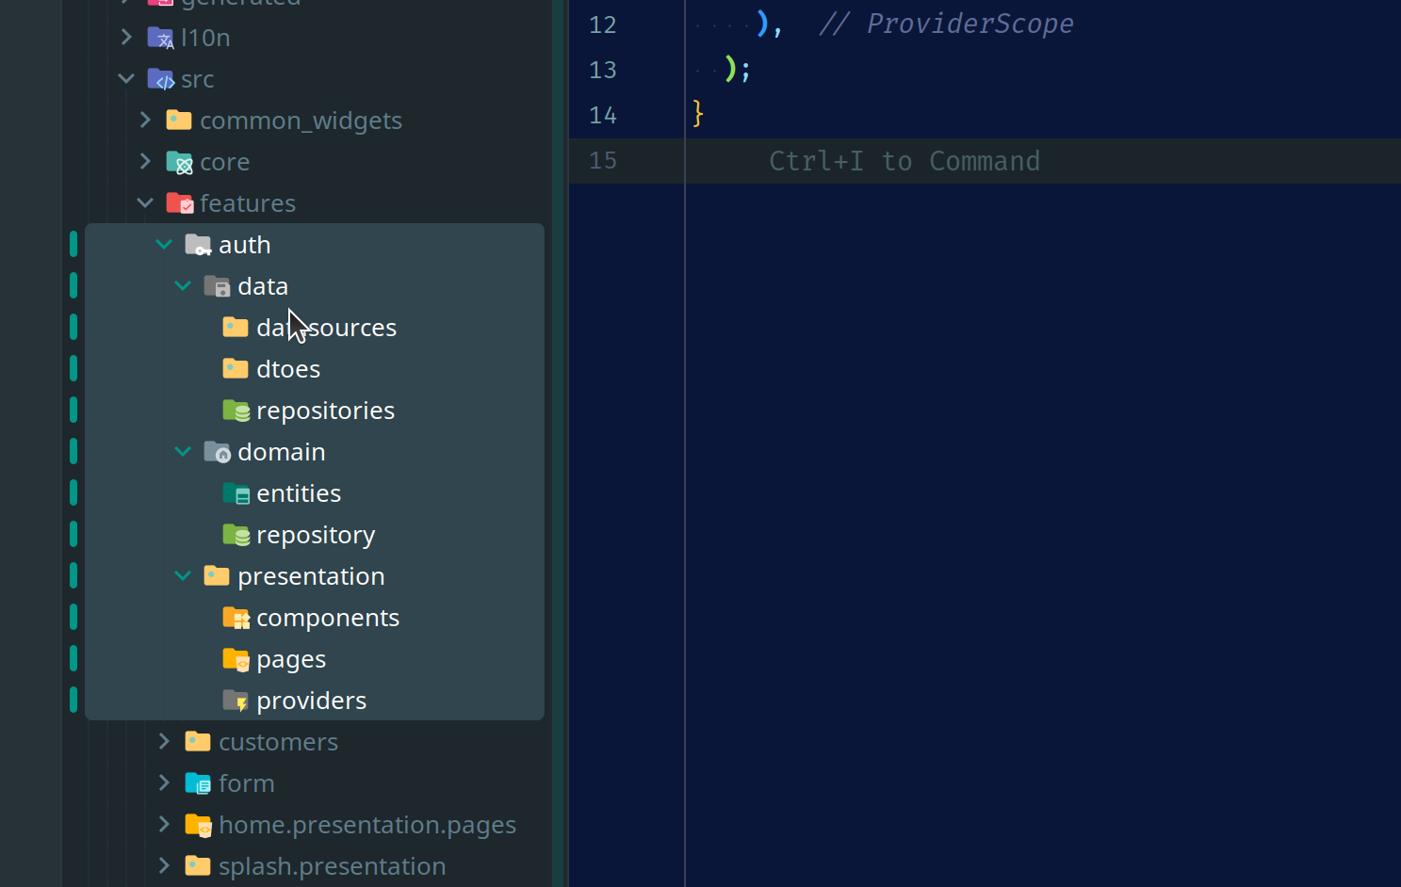Click line number 14 in the gutter
This screenshot has height=887, width=1401.
603,114
